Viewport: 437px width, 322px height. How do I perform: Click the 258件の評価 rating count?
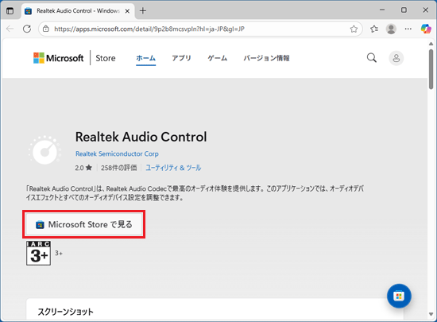119,168
